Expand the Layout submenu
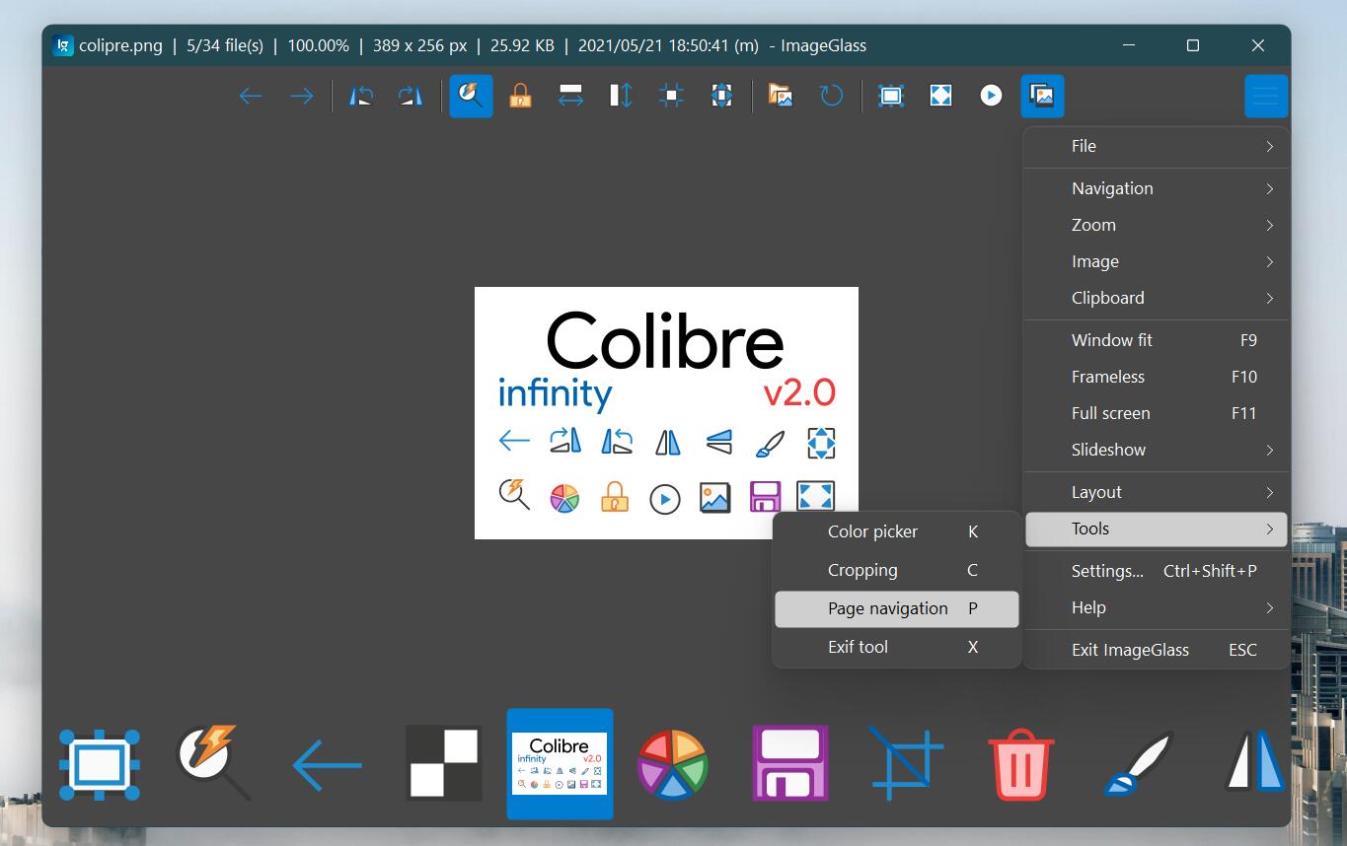1347x846 pixels. [1157, 492]
